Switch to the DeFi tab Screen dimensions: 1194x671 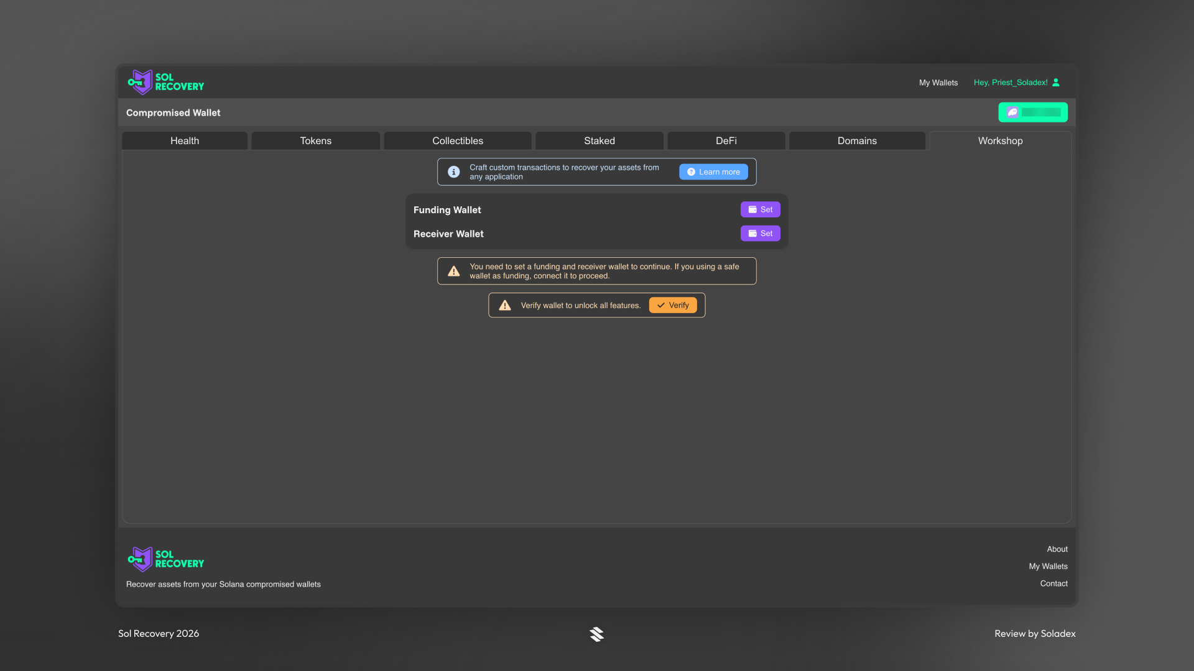coord(726,140)
